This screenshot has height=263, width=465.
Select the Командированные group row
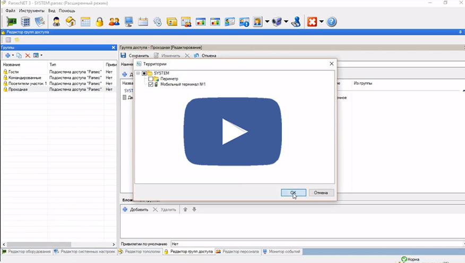(59, 77)
